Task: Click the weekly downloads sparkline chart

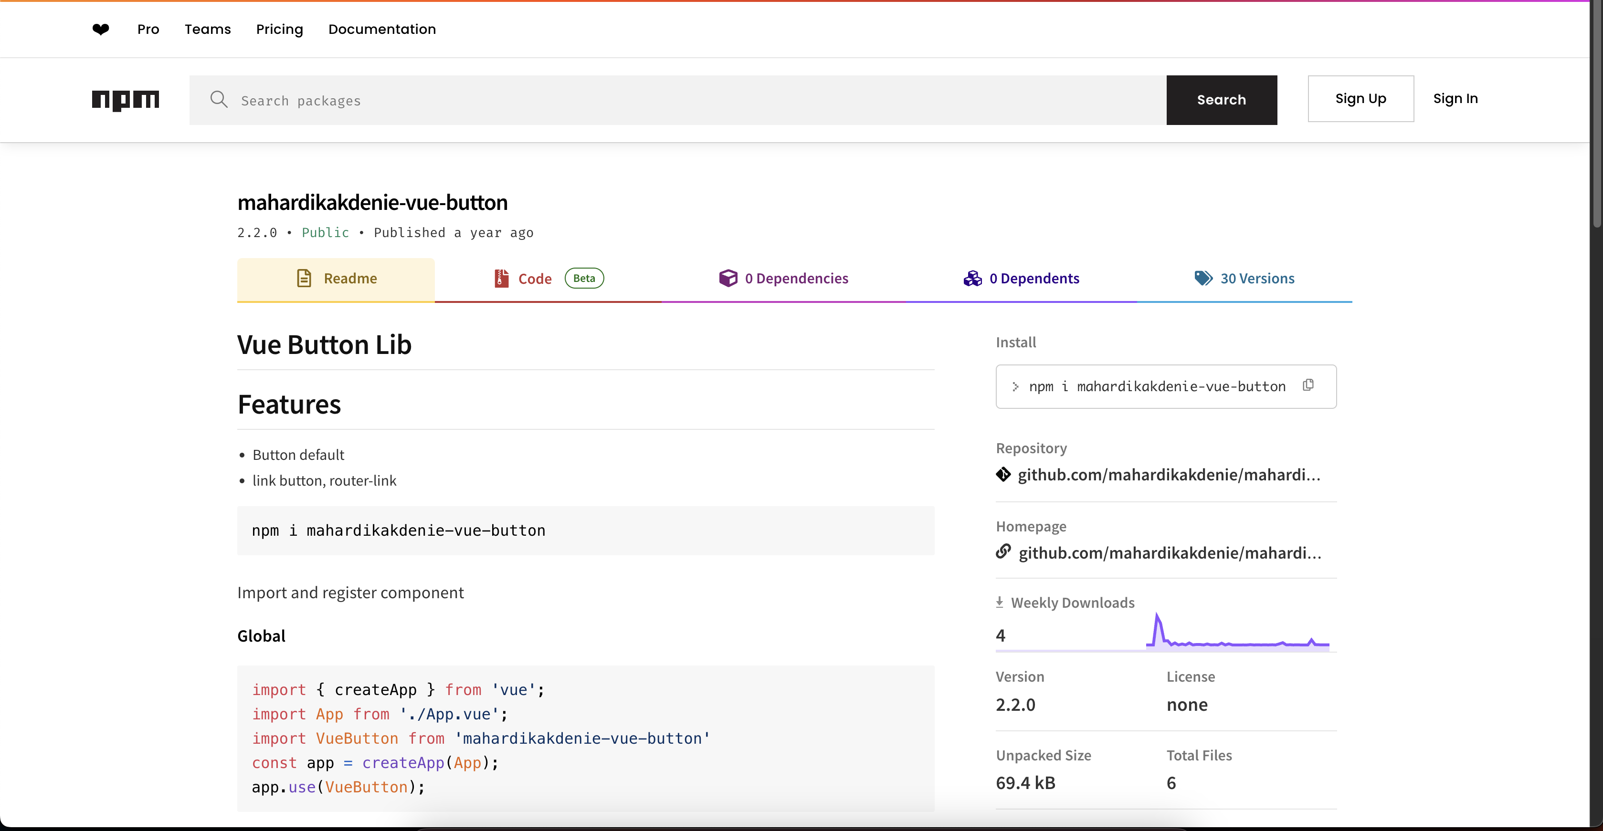Action: 1237,634
